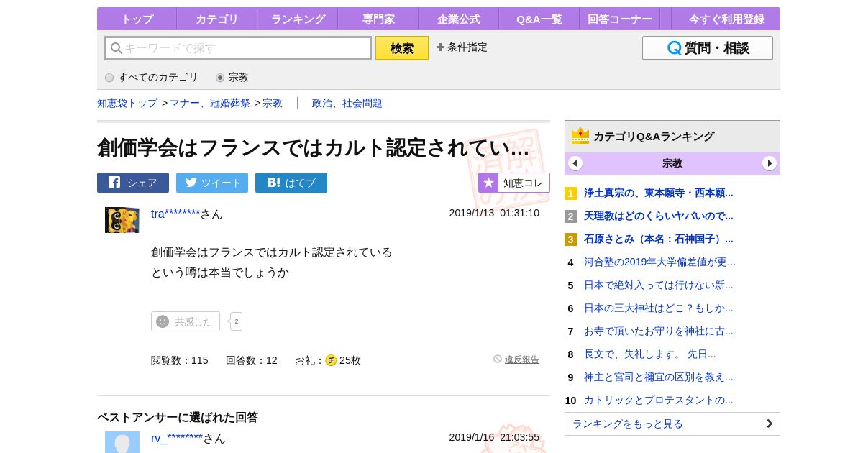The image size is (863, 453).
Task: Open ranking item 長文で、失礼します。 先日...
Action: pos(650,354)
